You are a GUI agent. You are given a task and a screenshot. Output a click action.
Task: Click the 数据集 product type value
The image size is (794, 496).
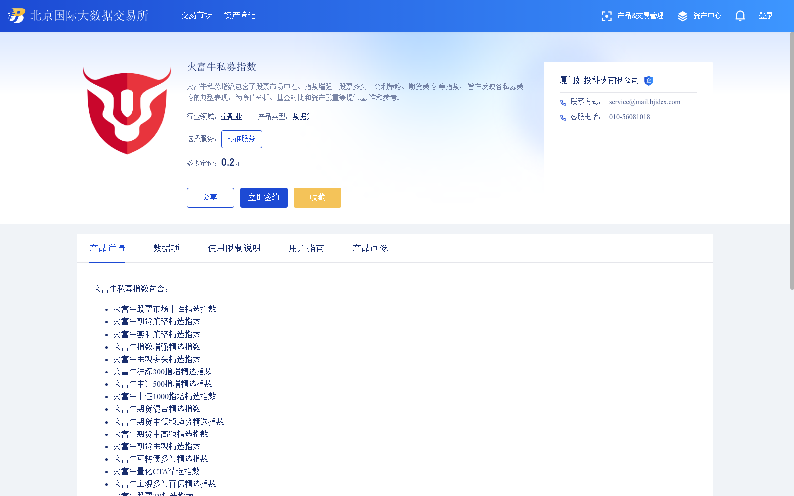coord(303,117)
